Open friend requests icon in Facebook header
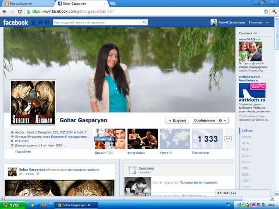Viewport: 279px width, 209px height. [34, 22]
